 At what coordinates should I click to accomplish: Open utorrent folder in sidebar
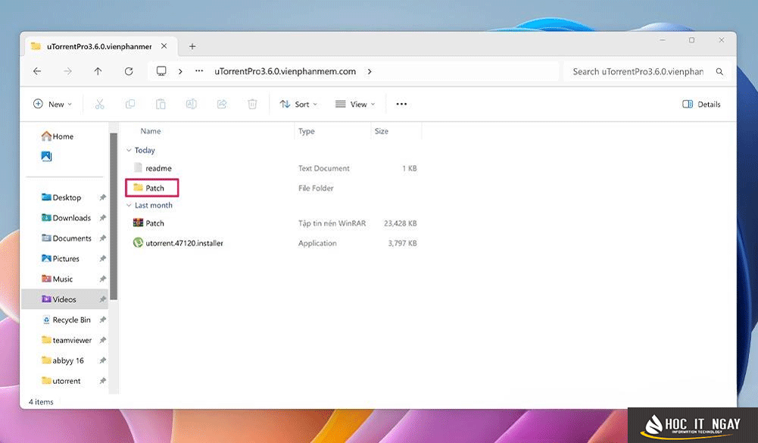point(61,381)
